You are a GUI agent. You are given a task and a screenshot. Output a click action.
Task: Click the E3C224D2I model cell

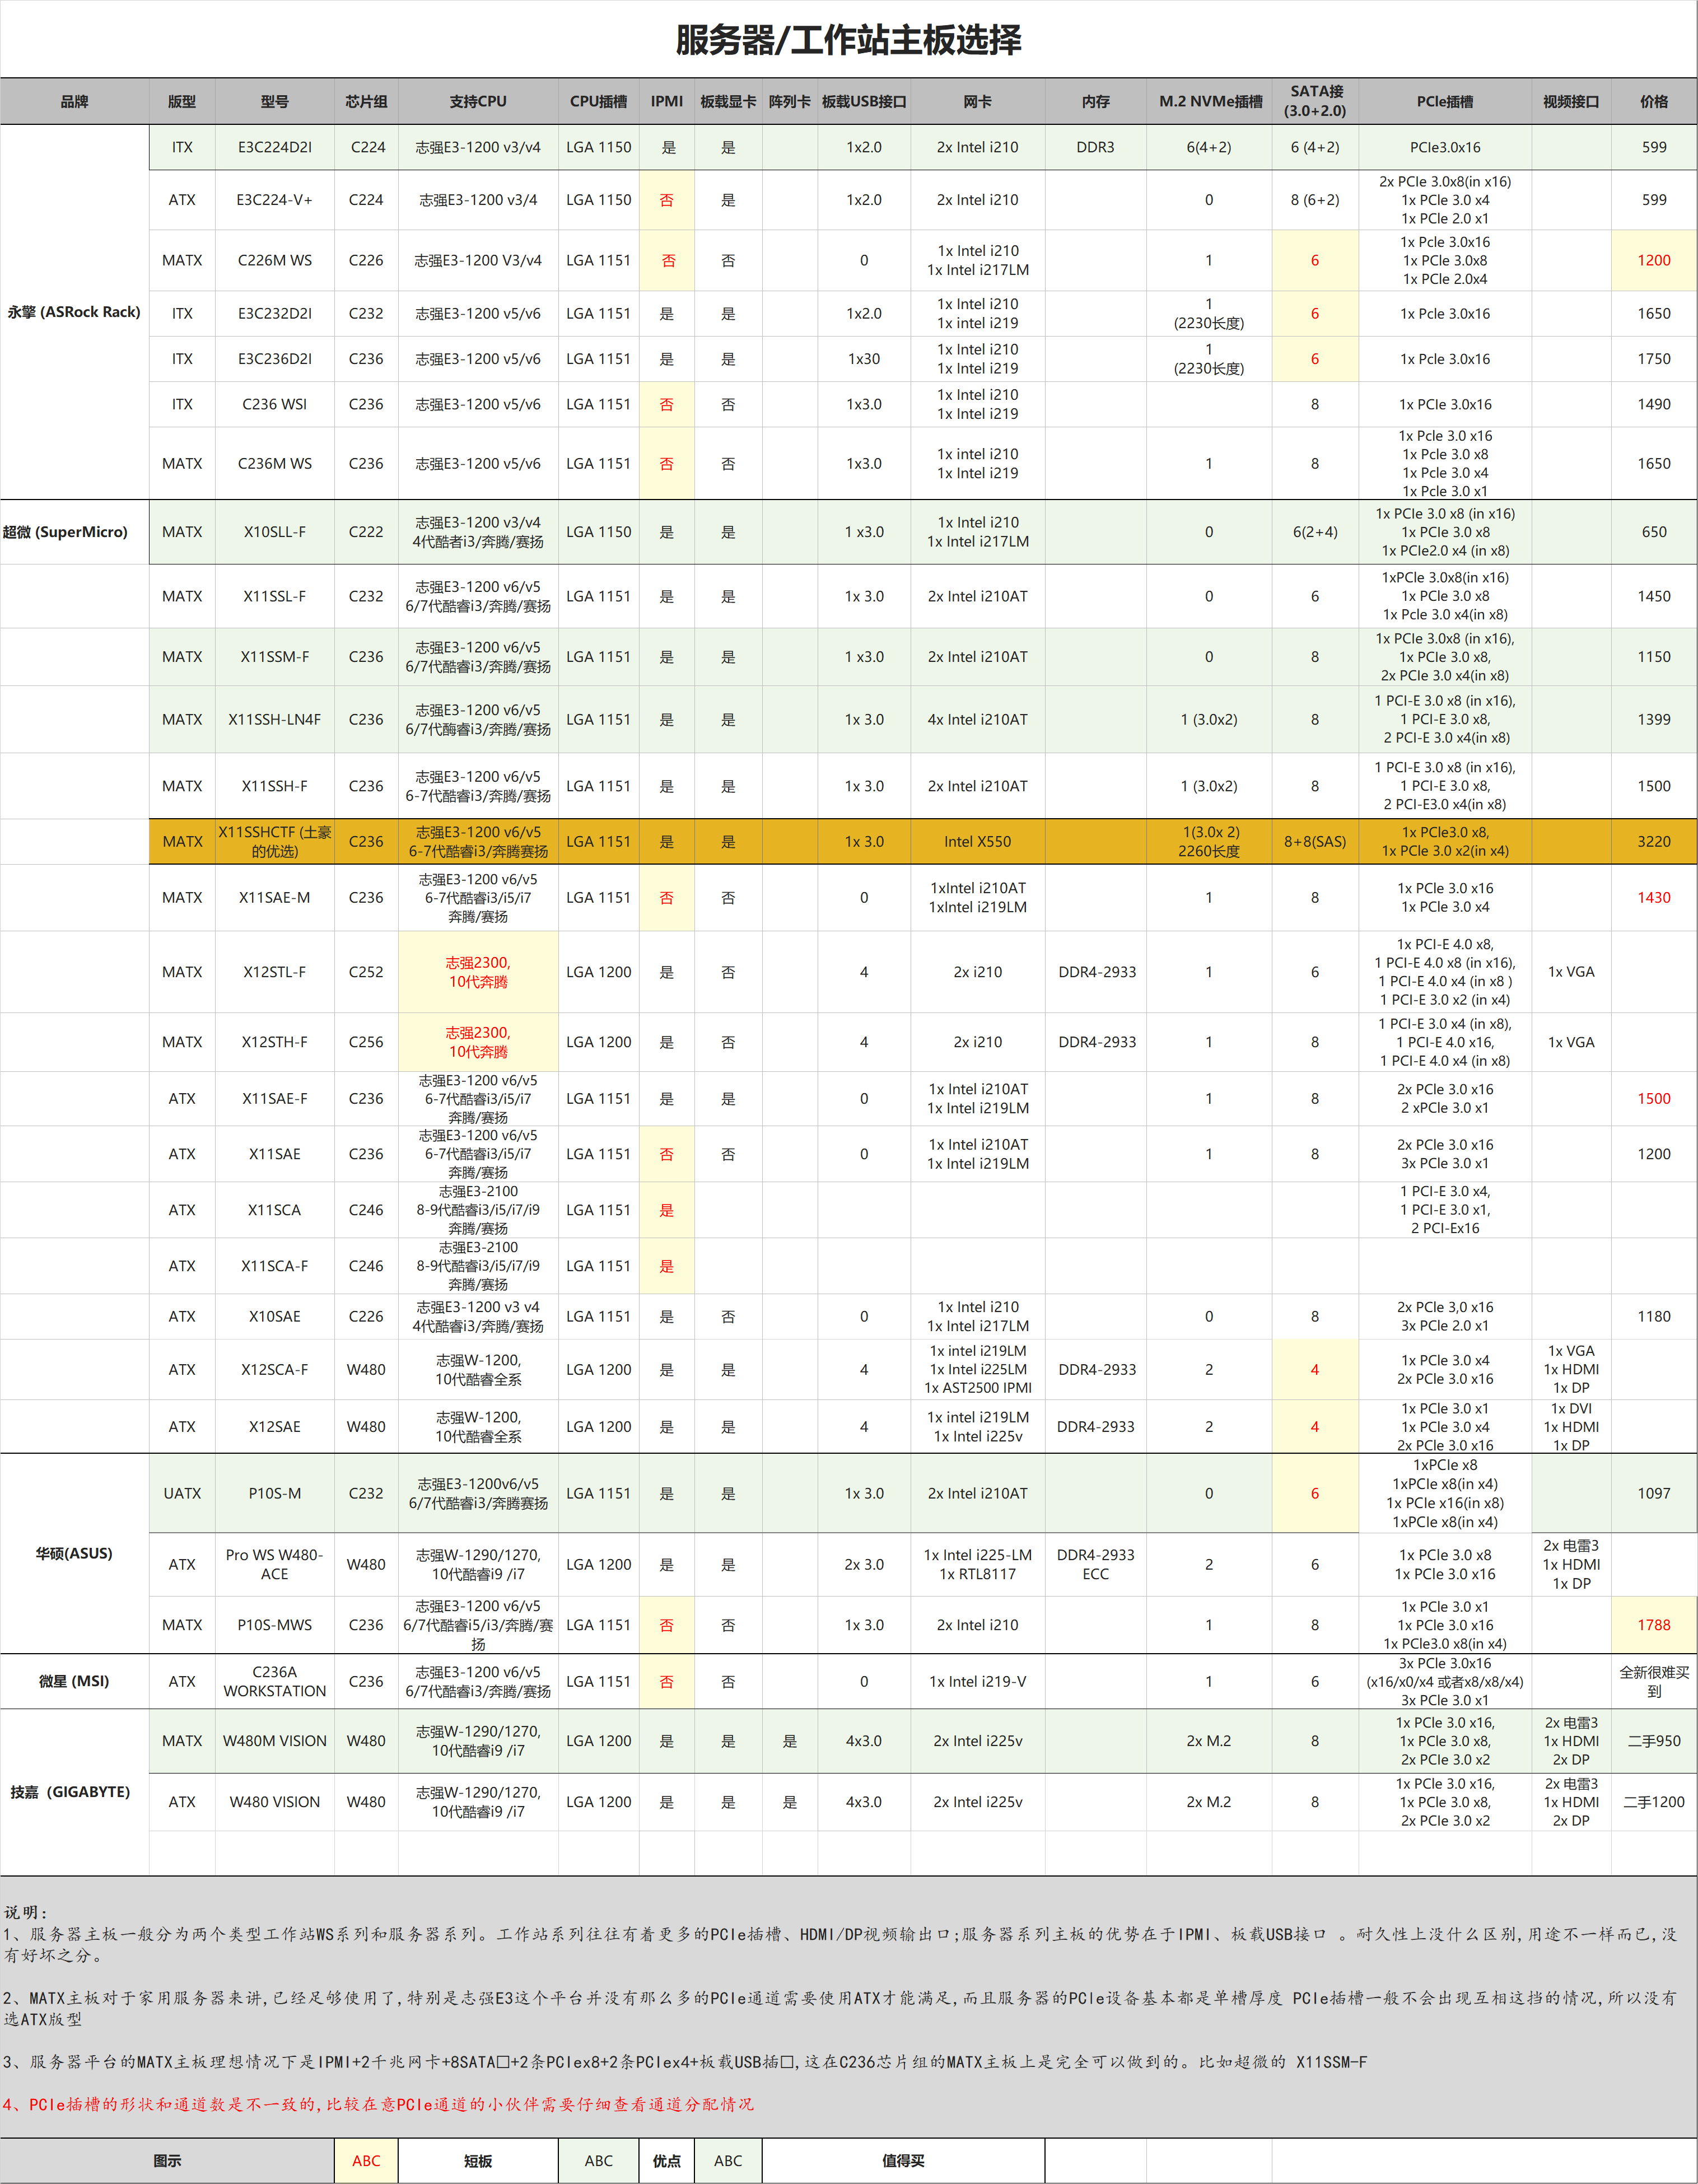(x=274, y=147)
